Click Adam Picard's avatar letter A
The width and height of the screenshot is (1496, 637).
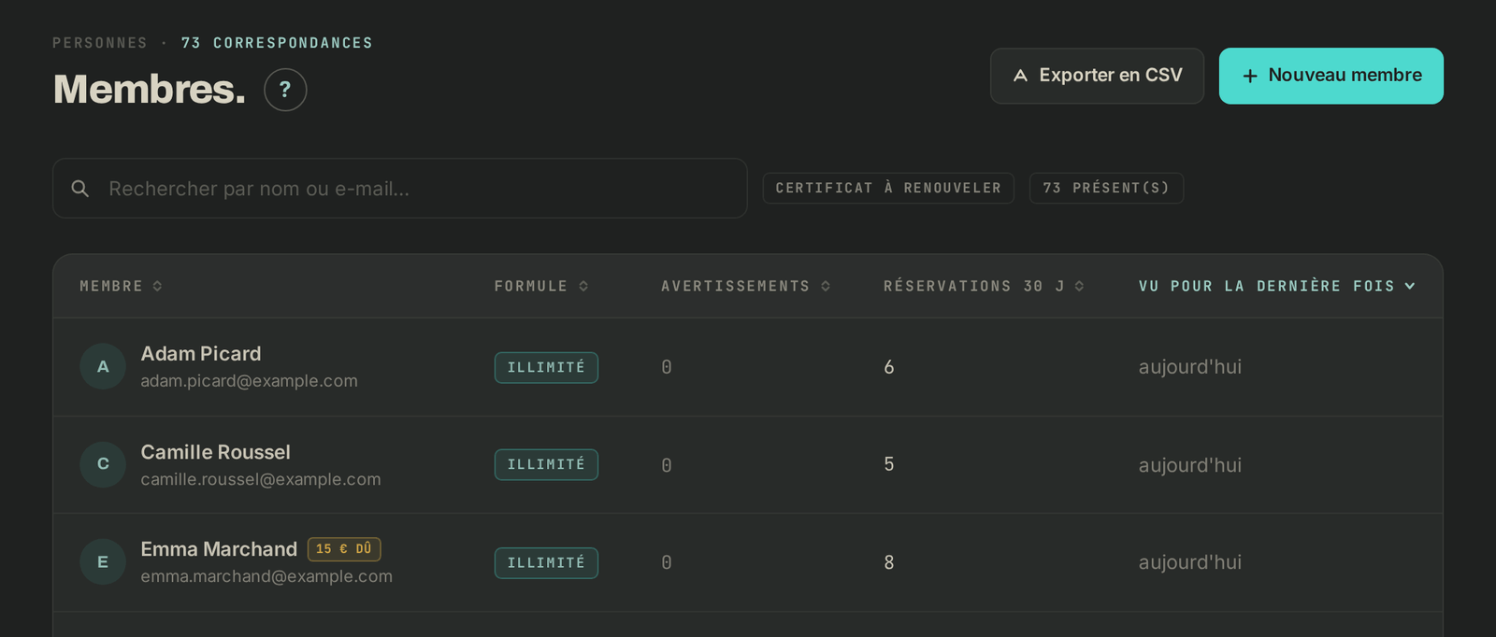[x=103, y=367]
